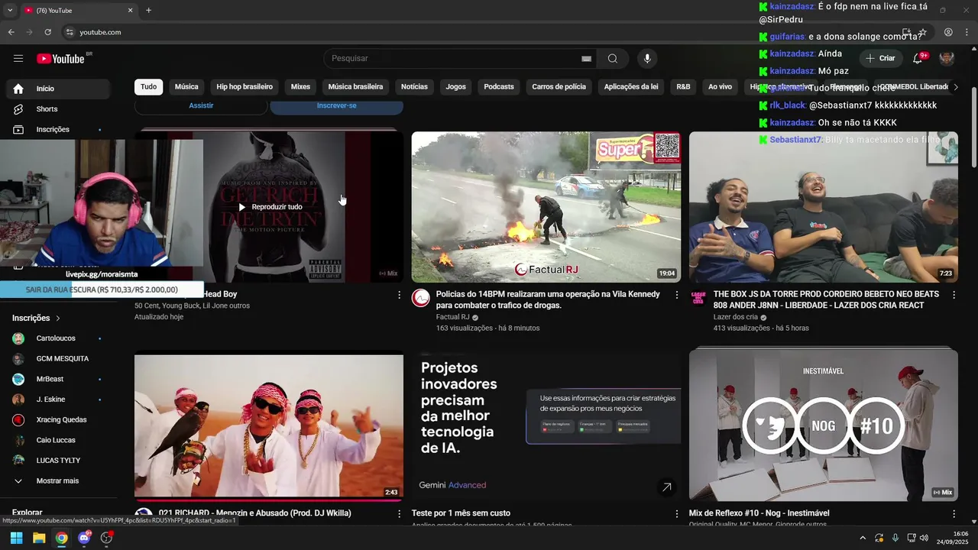Screen dimensions: 978x550
Task: Open options for THE BOX JS DA TORRE video
Action: click(x=954, y=294)
